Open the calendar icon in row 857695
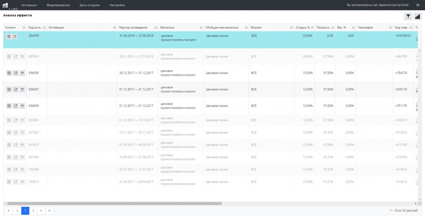This screenshot has width=425, height=223. (9, 57)
